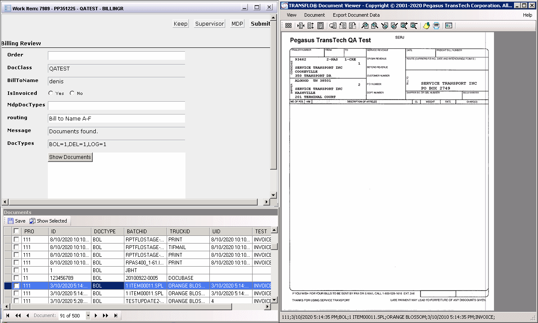538x323 pixels.
Task: Print the document using printer icon
Action: click(x=436, y=26)
